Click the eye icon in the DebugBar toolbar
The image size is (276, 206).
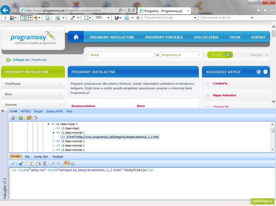click(x=138, y=18)
